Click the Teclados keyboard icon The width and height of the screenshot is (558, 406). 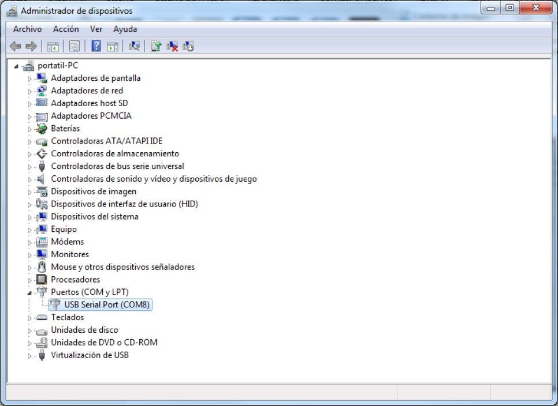pos(42,317)
